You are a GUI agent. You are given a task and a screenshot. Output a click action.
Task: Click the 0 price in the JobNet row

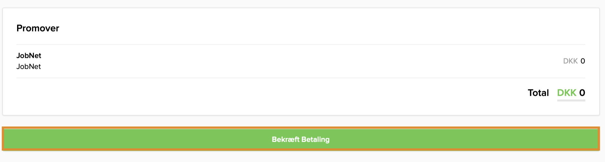[x=582, y=61]
